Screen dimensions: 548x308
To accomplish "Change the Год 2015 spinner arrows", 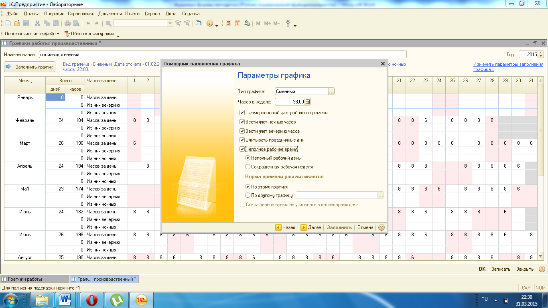I will pyautogui.click(x=541, y=55).
